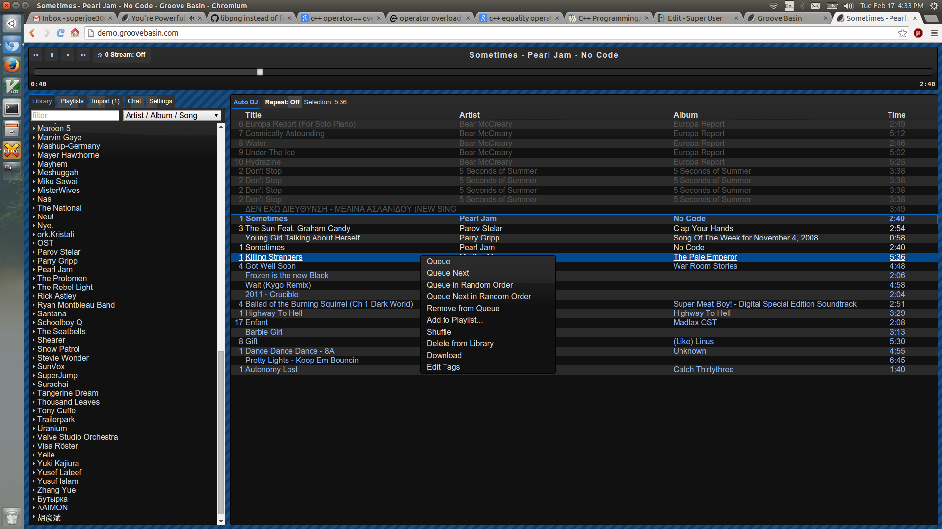
Task: Open the uBlock extension icon
Action: click(x=918, y=33)
